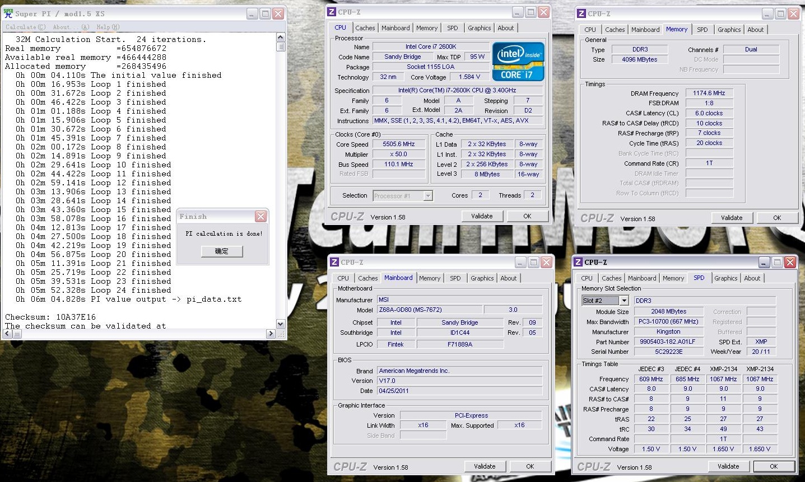805x482 pixels.
Task: Select About tab in the Mainboard window
Action: tap(508, 278)
